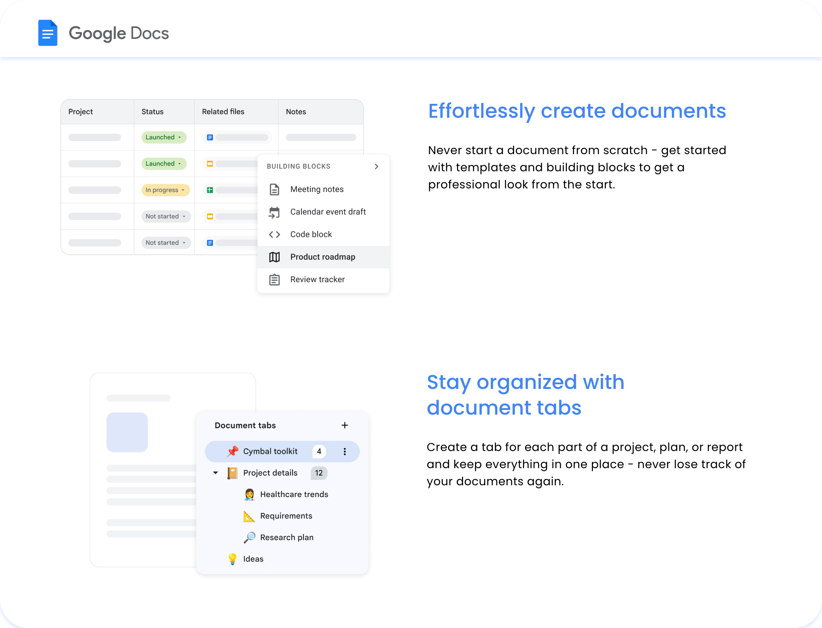Click the green Sheets icon in Related files
822x628 pixels.
coord(210,190)
